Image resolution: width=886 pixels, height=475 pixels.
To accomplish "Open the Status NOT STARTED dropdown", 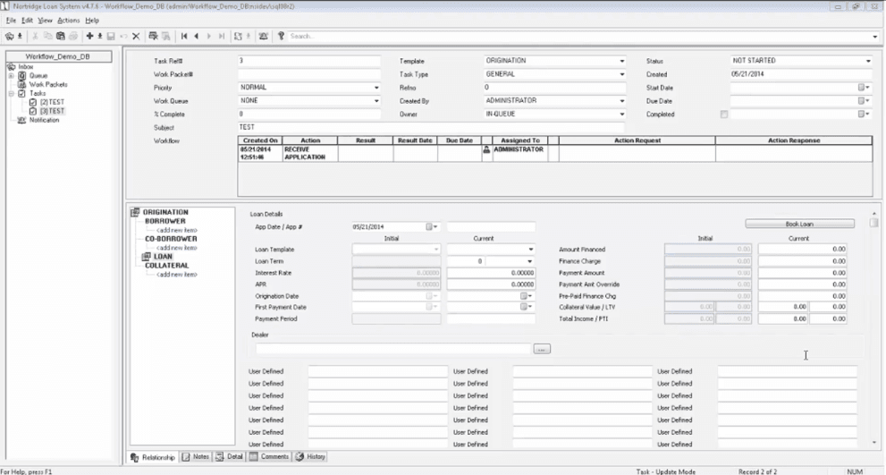I will (801, 61).
